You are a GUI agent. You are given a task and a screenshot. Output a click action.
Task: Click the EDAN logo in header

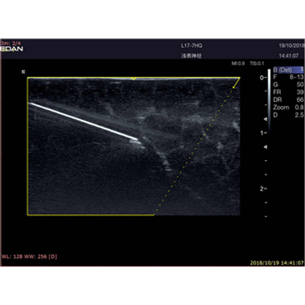tap(12, 49)
